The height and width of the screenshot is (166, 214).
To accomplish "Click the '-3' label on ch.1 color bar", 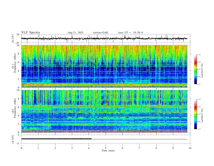I will 199,55.
